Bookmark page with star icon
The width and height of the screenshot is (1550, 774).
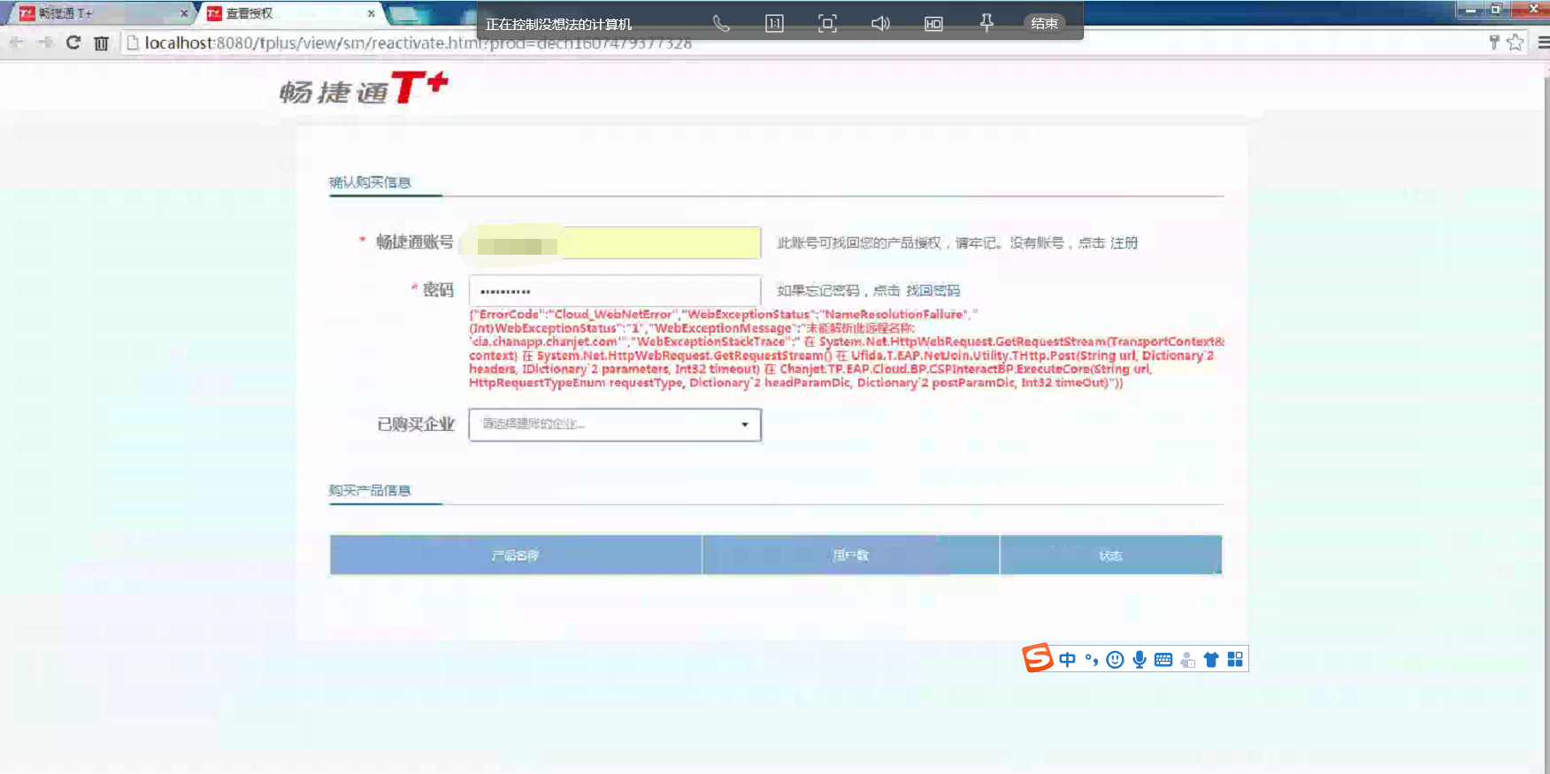point(1515,42)
